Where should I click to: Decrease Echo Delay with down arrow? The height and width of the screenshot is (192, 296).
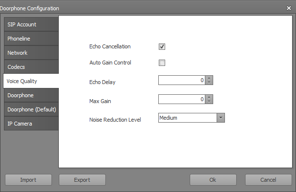coord(209,82)
